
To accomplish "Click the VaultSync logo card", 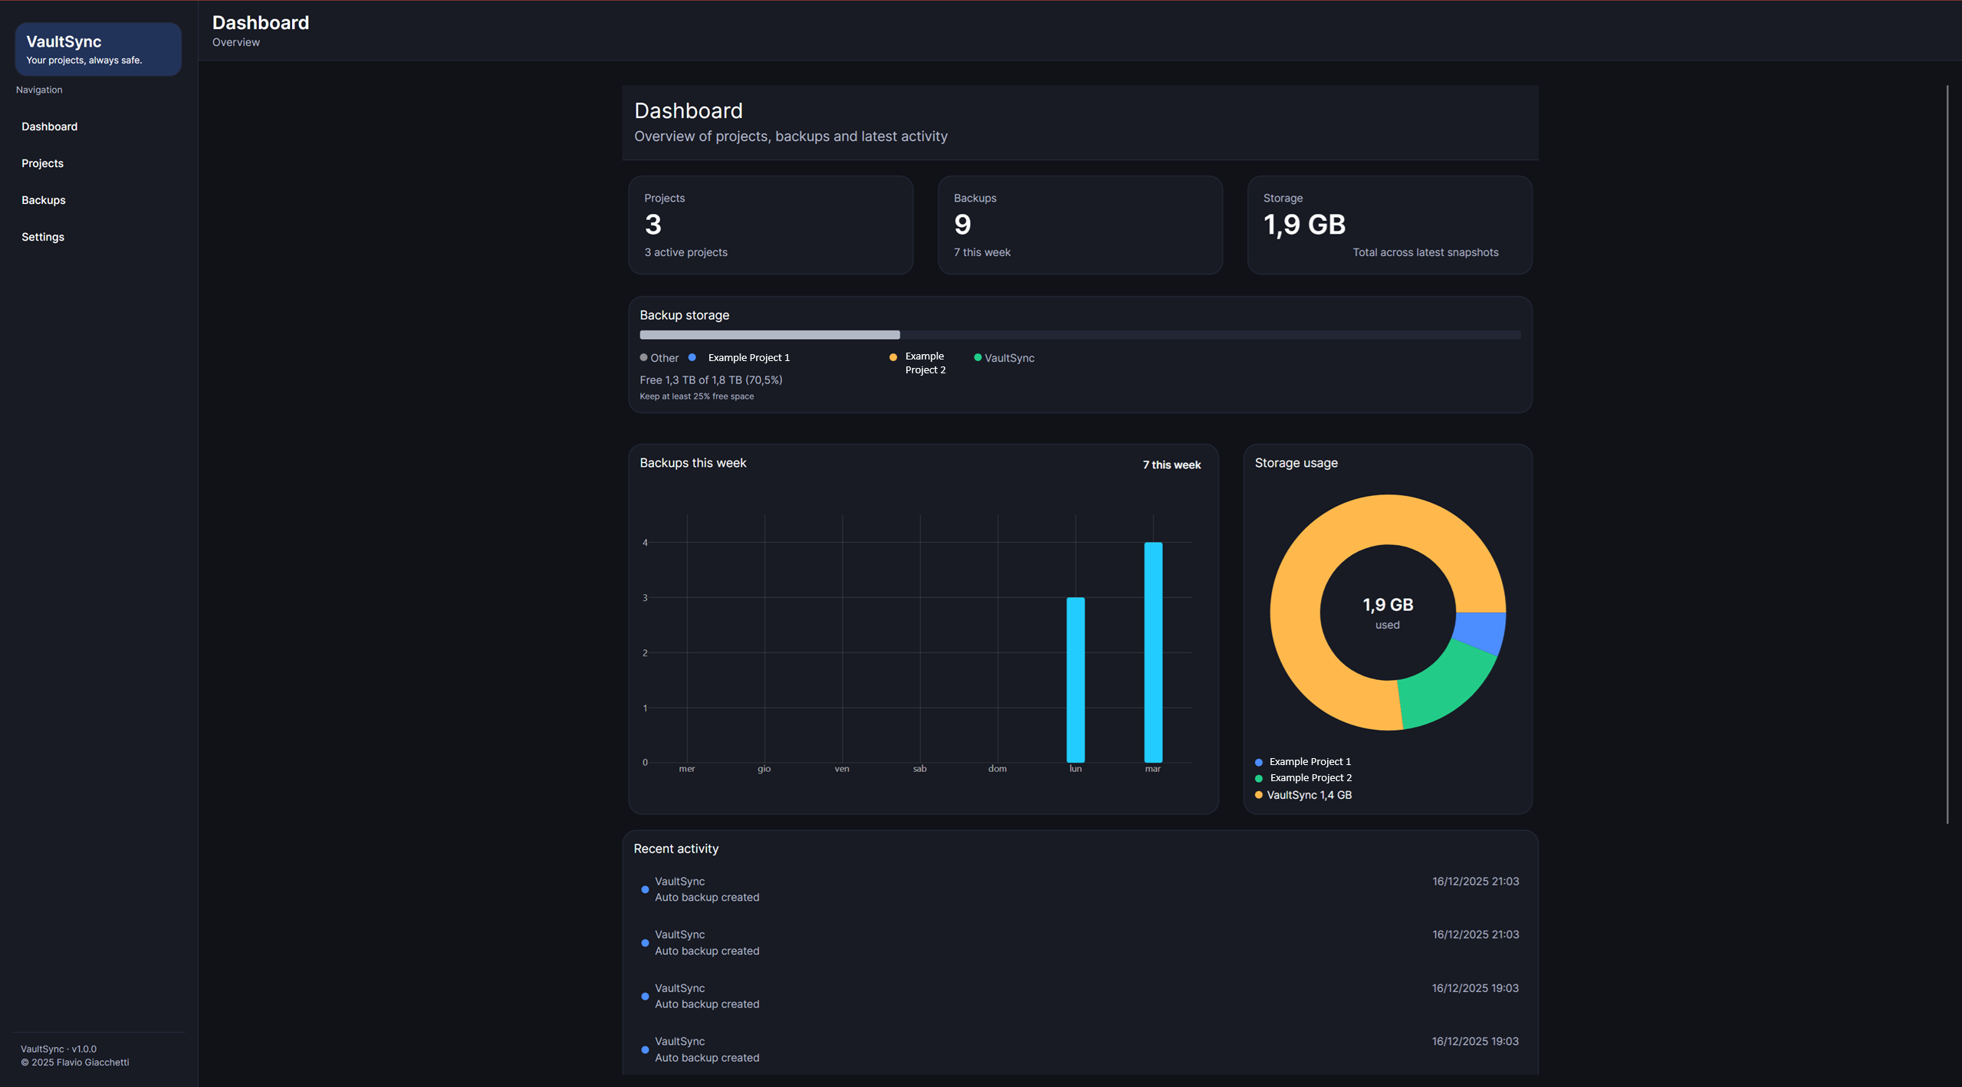I will 98,49.
